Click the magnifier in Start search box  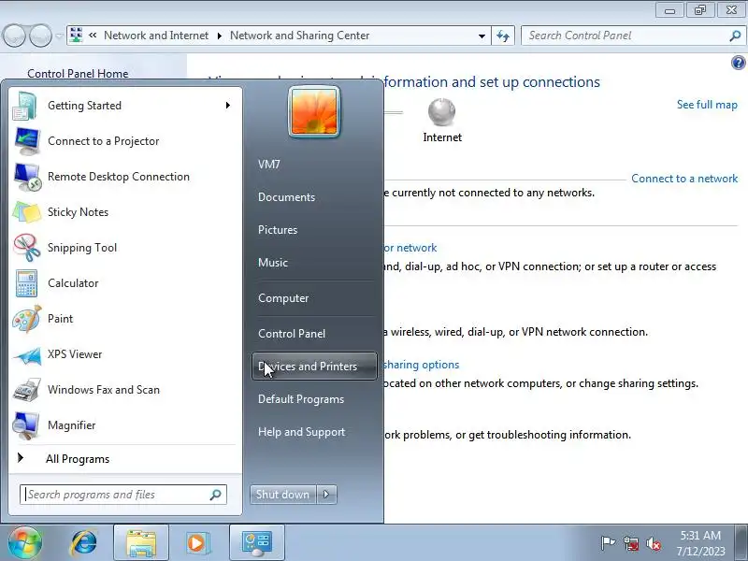[x=215, y=495]
